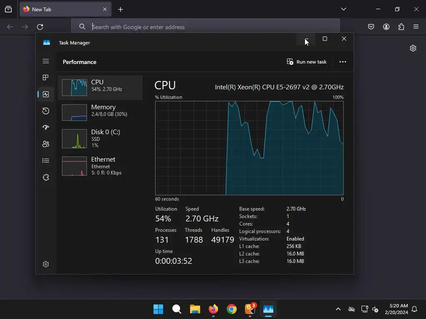This screenshot has height=319, width=426.
Task: Click OneDrive cloud tray icon
Action: coord(352,309)
